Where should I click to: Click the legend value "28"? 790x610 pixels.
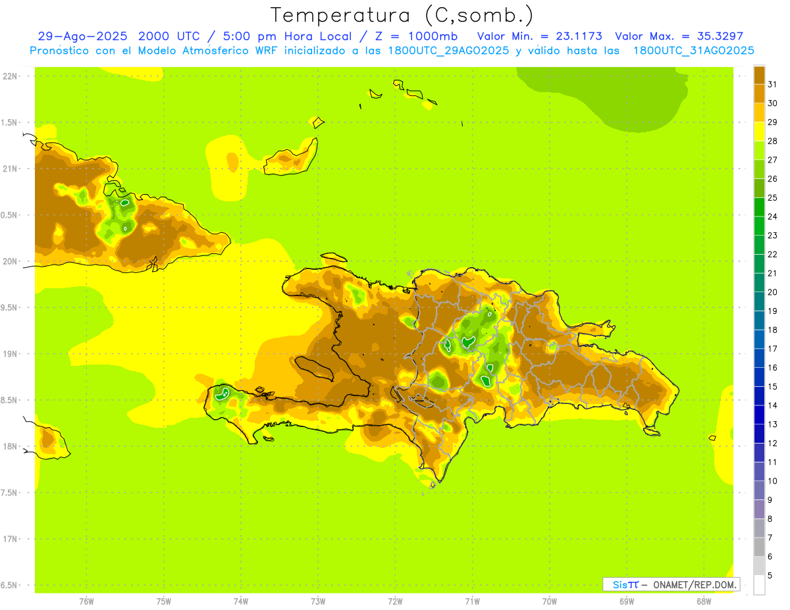point(772,141)
